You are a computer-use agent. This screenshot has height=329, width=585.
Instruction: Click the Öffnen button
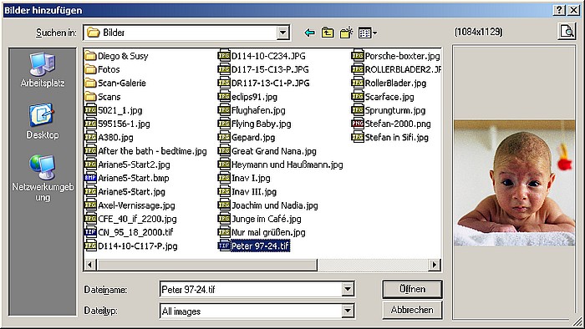tap(412, 289)
